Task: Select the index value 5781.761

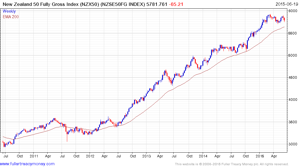Action: [x=157, y=4]
